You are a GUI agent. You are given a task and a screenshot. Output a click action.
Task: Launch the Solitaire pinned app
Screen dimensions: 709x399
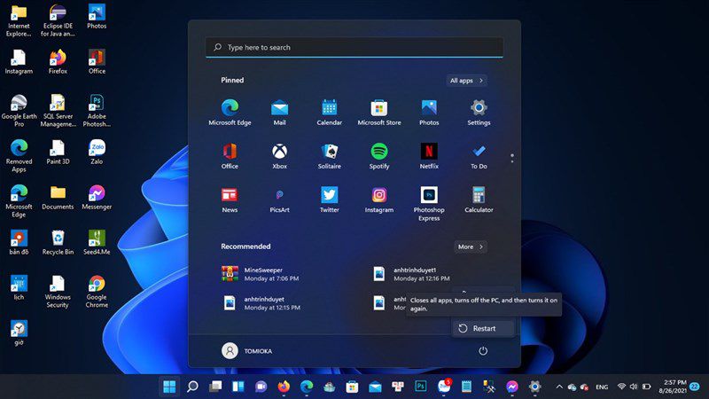coord(329,156)
